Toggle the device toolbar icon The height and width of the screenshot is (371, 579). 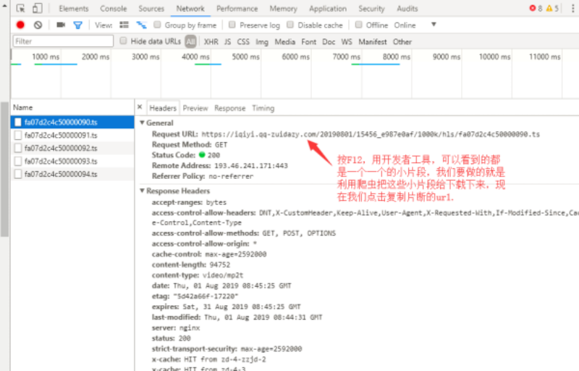(37, 9)
